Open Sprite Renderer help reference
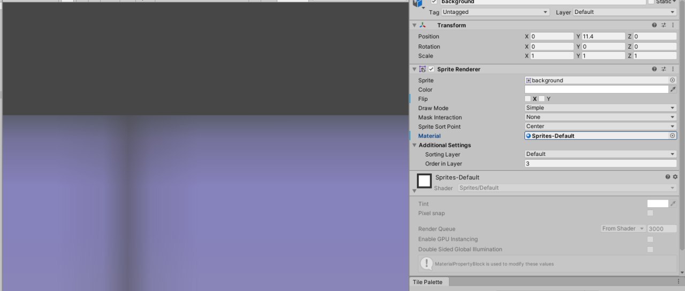This screenshot has width=685, height=291. 654,69
